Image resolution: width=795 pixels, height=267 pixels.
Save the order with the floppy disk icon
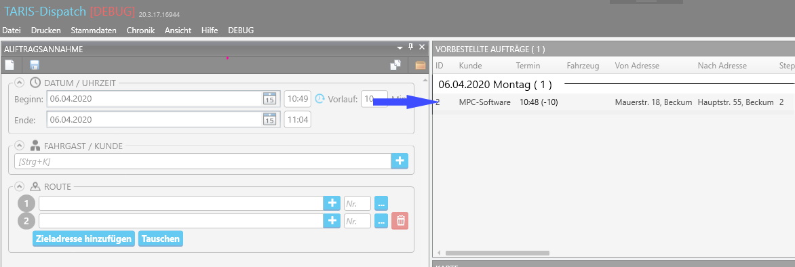click(x=35, y=65)
